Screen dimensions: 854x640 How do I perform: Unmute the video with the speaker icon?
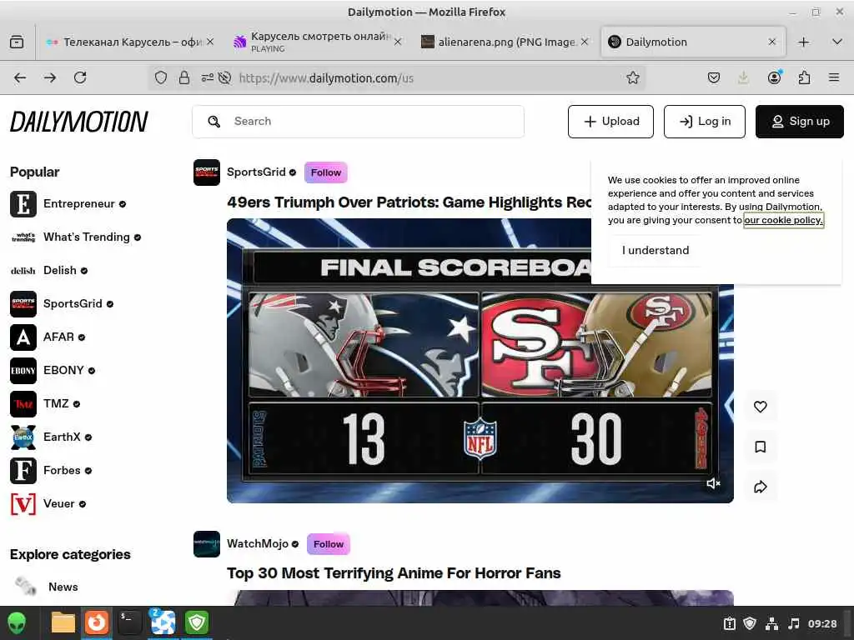click(713, 483)
